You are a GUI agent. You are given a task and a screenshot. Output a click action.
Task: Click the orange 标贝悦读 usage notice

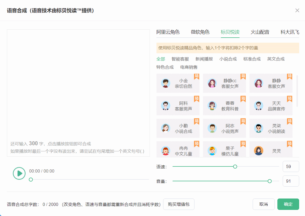point(228,48)
